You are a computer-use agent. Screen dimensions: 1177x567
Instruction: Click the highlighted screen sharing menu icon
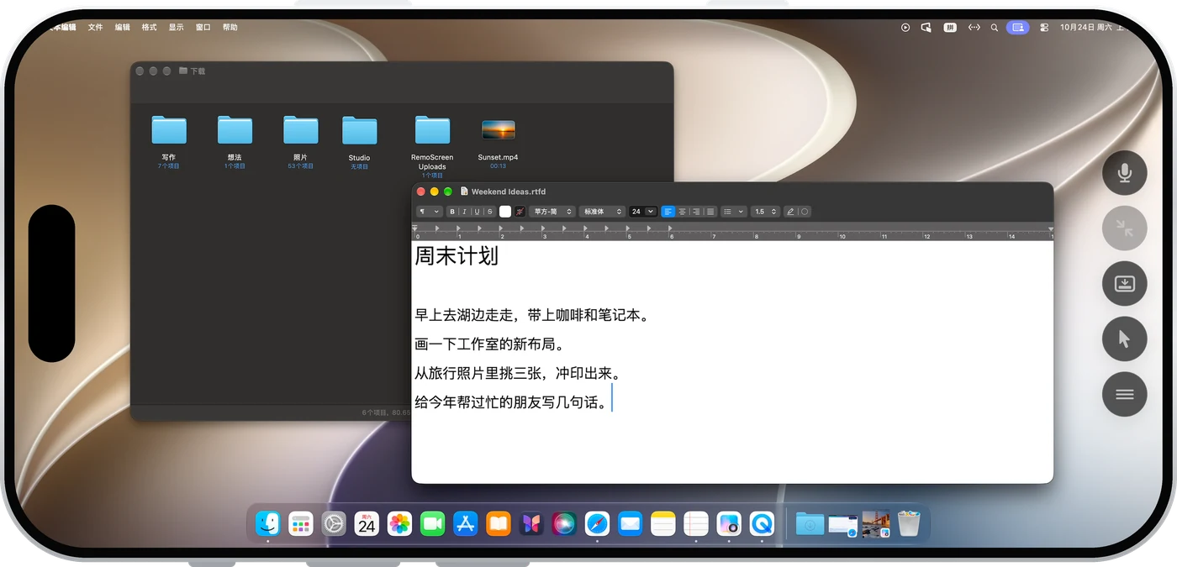(1018, 27)
